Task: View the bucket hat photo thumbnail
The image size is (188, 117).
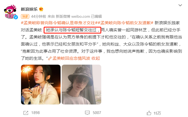Action: pyautogui.click(x=81, y=85)
